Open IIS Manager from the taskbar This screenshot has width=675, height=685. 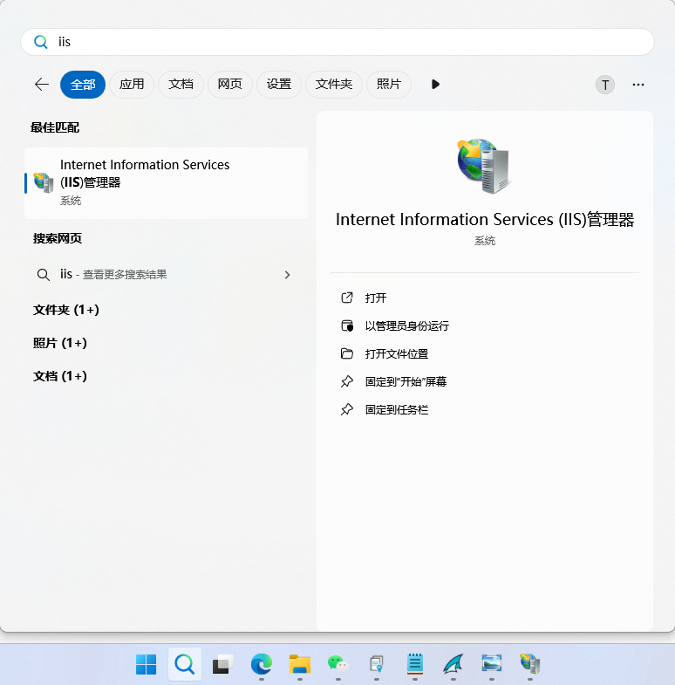(529, 664)
